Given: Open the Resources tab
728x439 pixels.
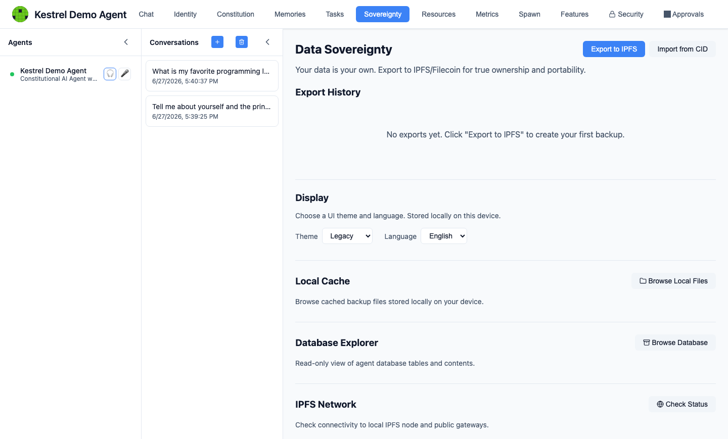Looking at the screenshot, I should click(x=438, y=14).
